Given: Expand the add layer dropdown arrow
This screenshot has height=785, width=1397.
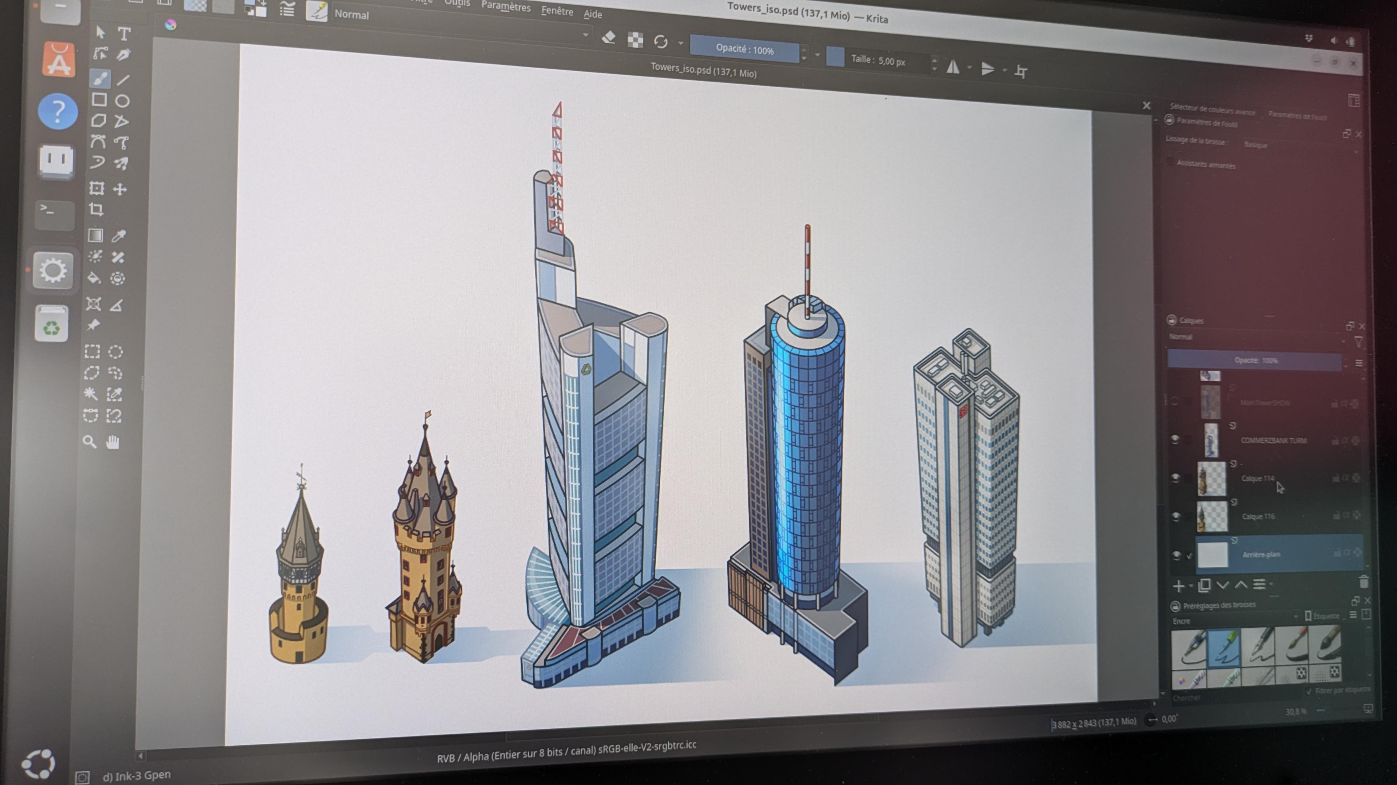Looking at the screenshot, I should pyautogui.click(x=1191, y=585).
